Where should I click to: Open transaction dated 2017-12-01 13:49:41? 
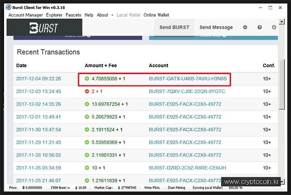tap(38, 117)
